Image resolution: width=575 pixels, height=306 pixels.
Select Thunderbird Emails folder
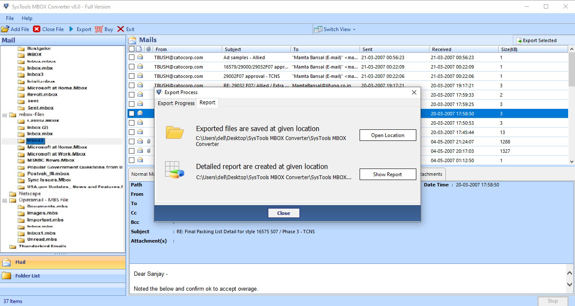[42, 246]
